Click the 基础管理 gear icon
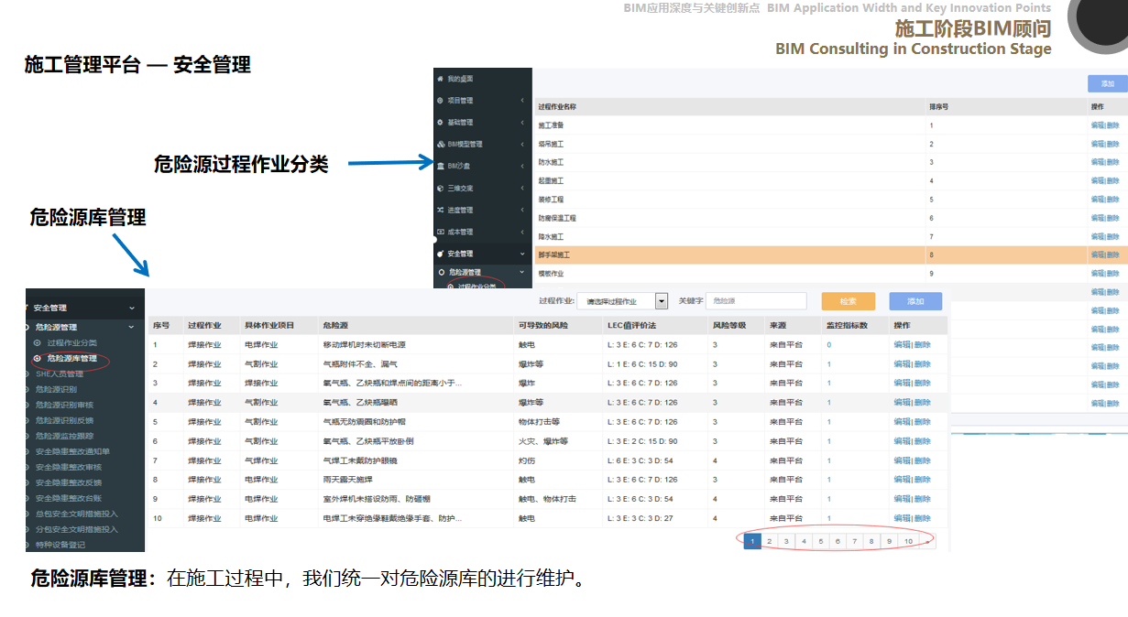The width and height of the screenshot is (1128, 617). point(442,121)
